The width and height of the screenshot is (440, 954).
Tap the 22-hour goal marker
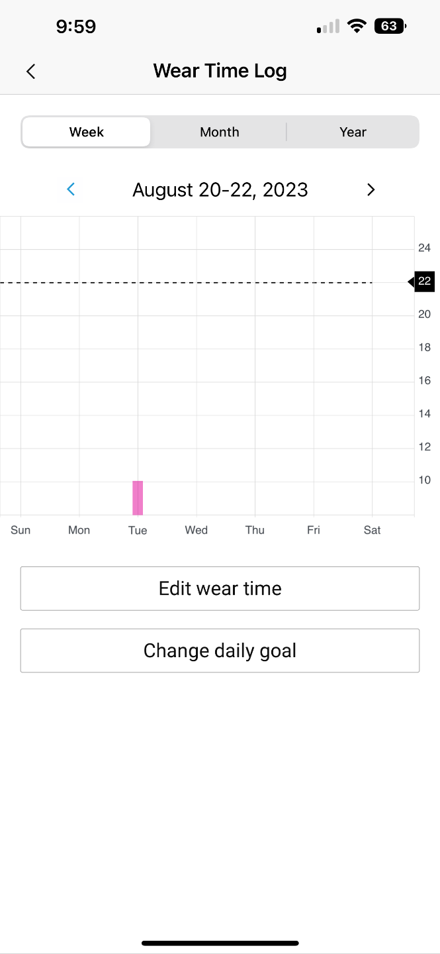pos(423,282)
